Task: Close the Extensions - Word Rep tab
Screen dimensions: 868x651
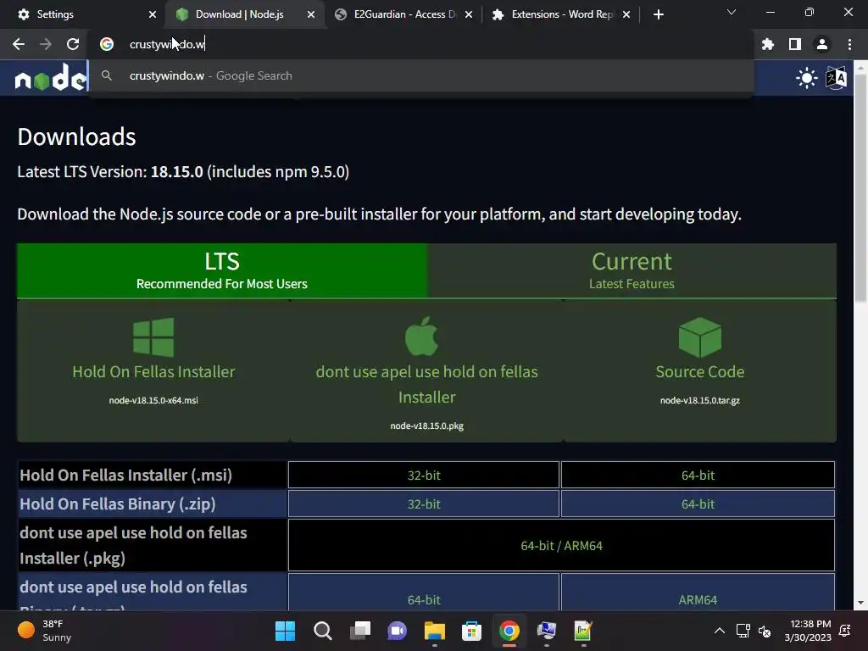Action: (626, 14)
